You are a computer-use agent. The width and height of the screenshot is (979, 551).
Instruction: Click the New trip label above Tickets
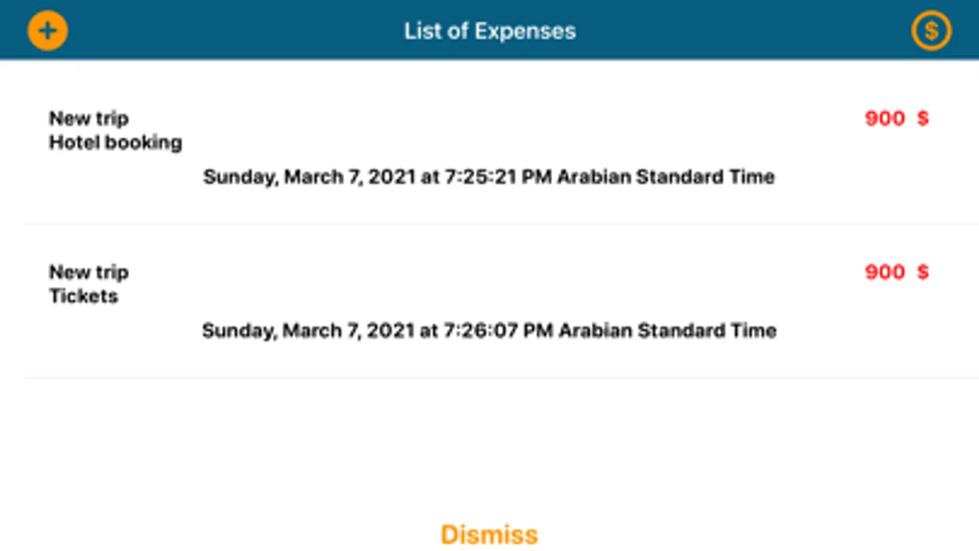tap(89, 272)
